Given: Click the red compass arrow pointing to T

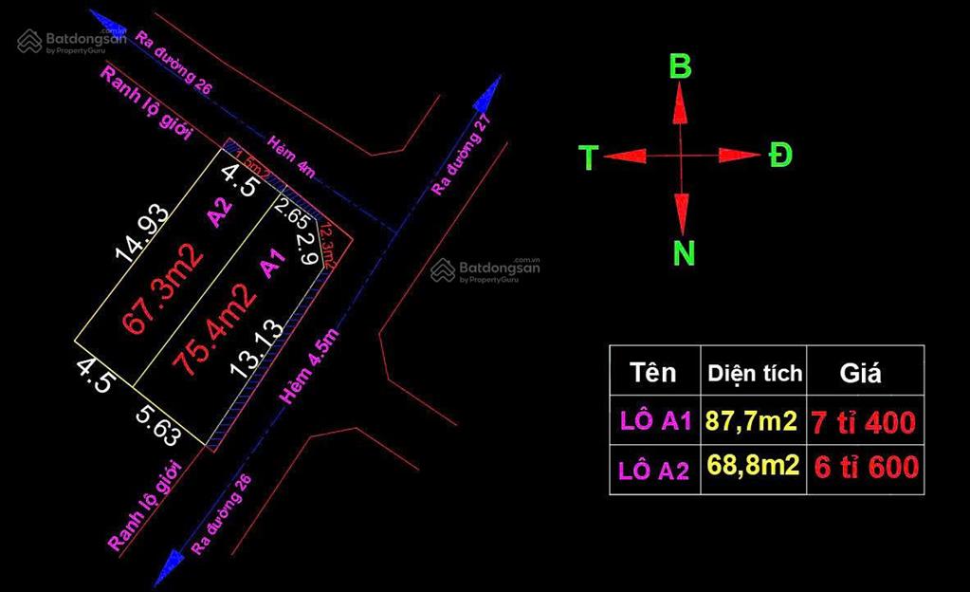Looking at the screenshot, I should pos(626,156).
